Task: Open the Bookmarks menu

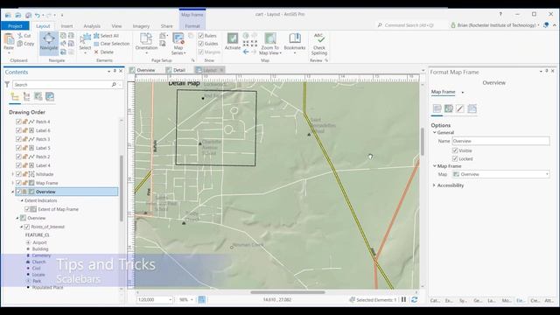Action: click(295, 43)
